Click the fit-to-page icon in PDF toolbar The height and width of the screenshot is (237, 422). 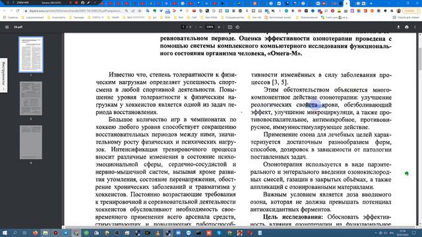[x=230, y=27]
